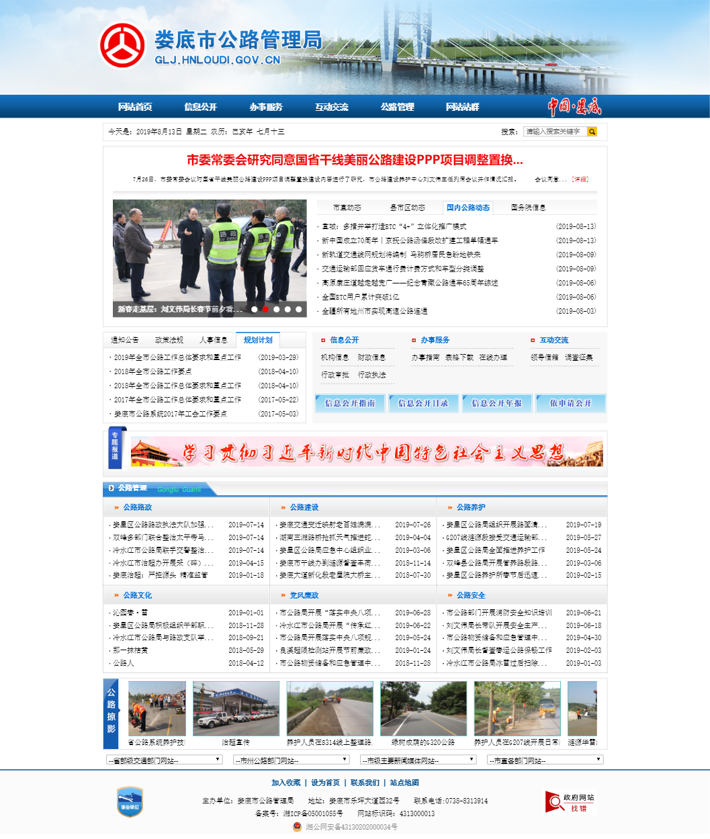The image size is (710, 839).
Task: Switch to the 规划计划 tab
Action: point(259,340)
